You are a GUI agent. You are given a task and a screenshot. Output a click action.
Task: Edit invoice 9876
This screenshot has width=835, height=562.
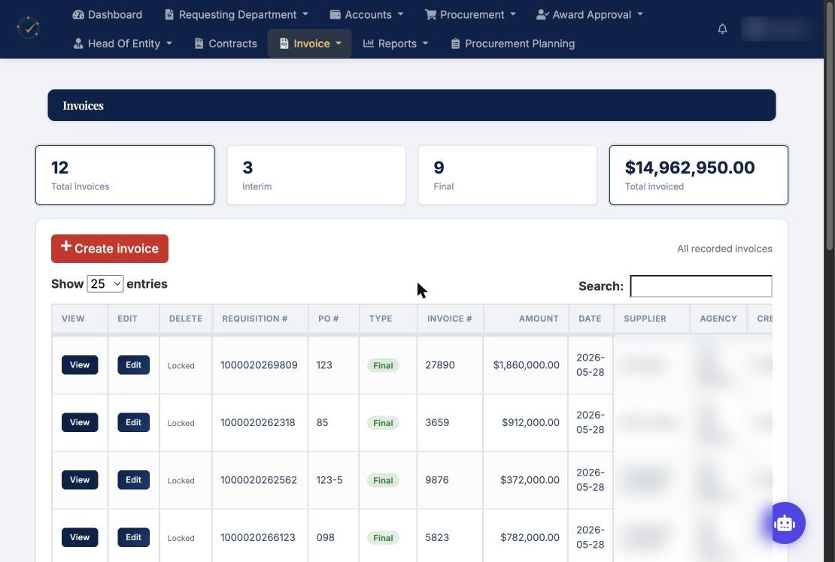(x=133, y=479)
